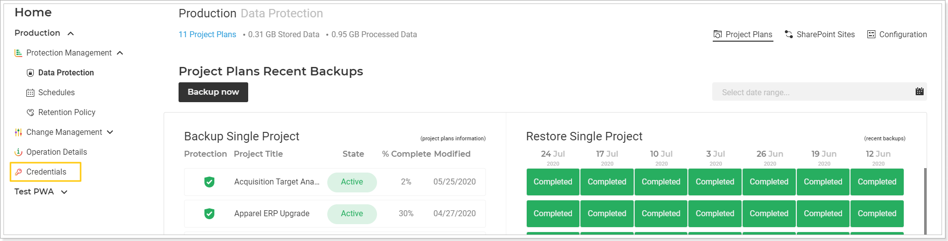Collapse Protection Management chevron

click(120, 53)
